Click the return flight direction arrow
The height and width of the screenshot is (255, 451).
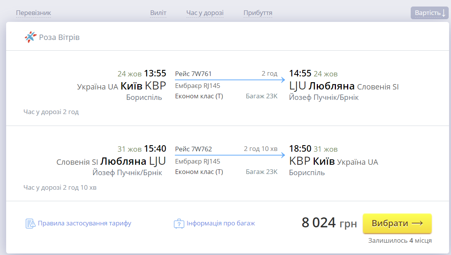click(x=230, y=155)
